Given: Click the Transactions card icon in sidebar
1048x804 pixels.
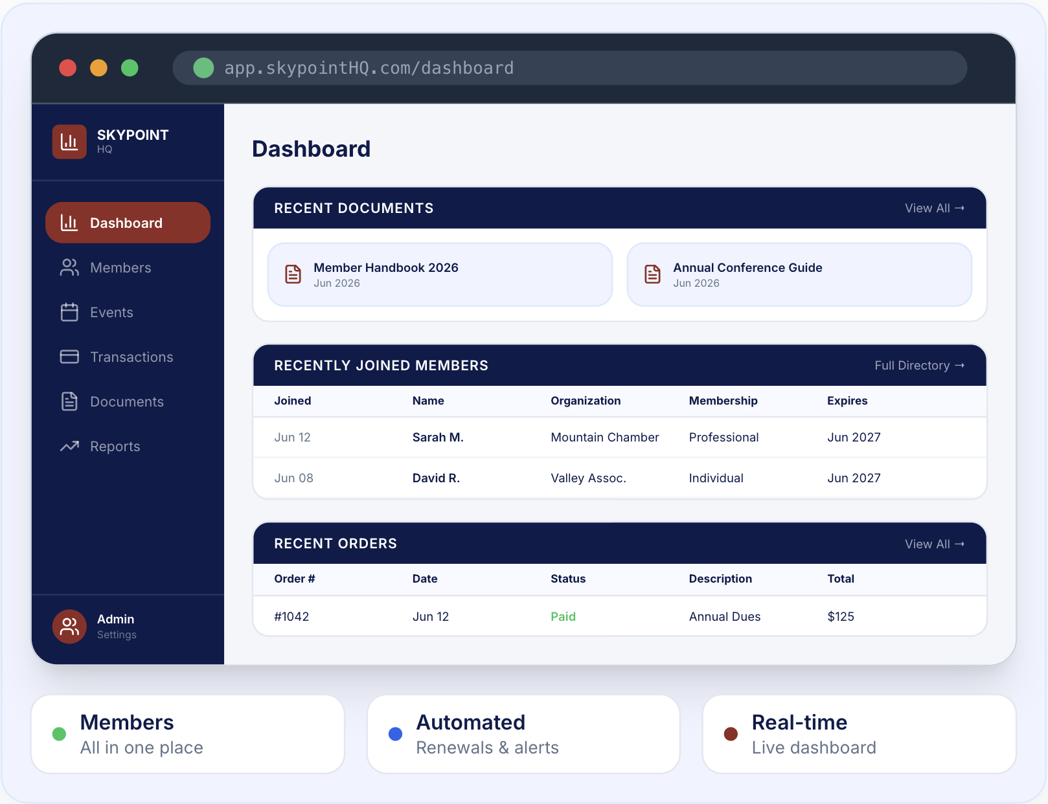Looking at the screenshot, I should click(x=69, y=357).
